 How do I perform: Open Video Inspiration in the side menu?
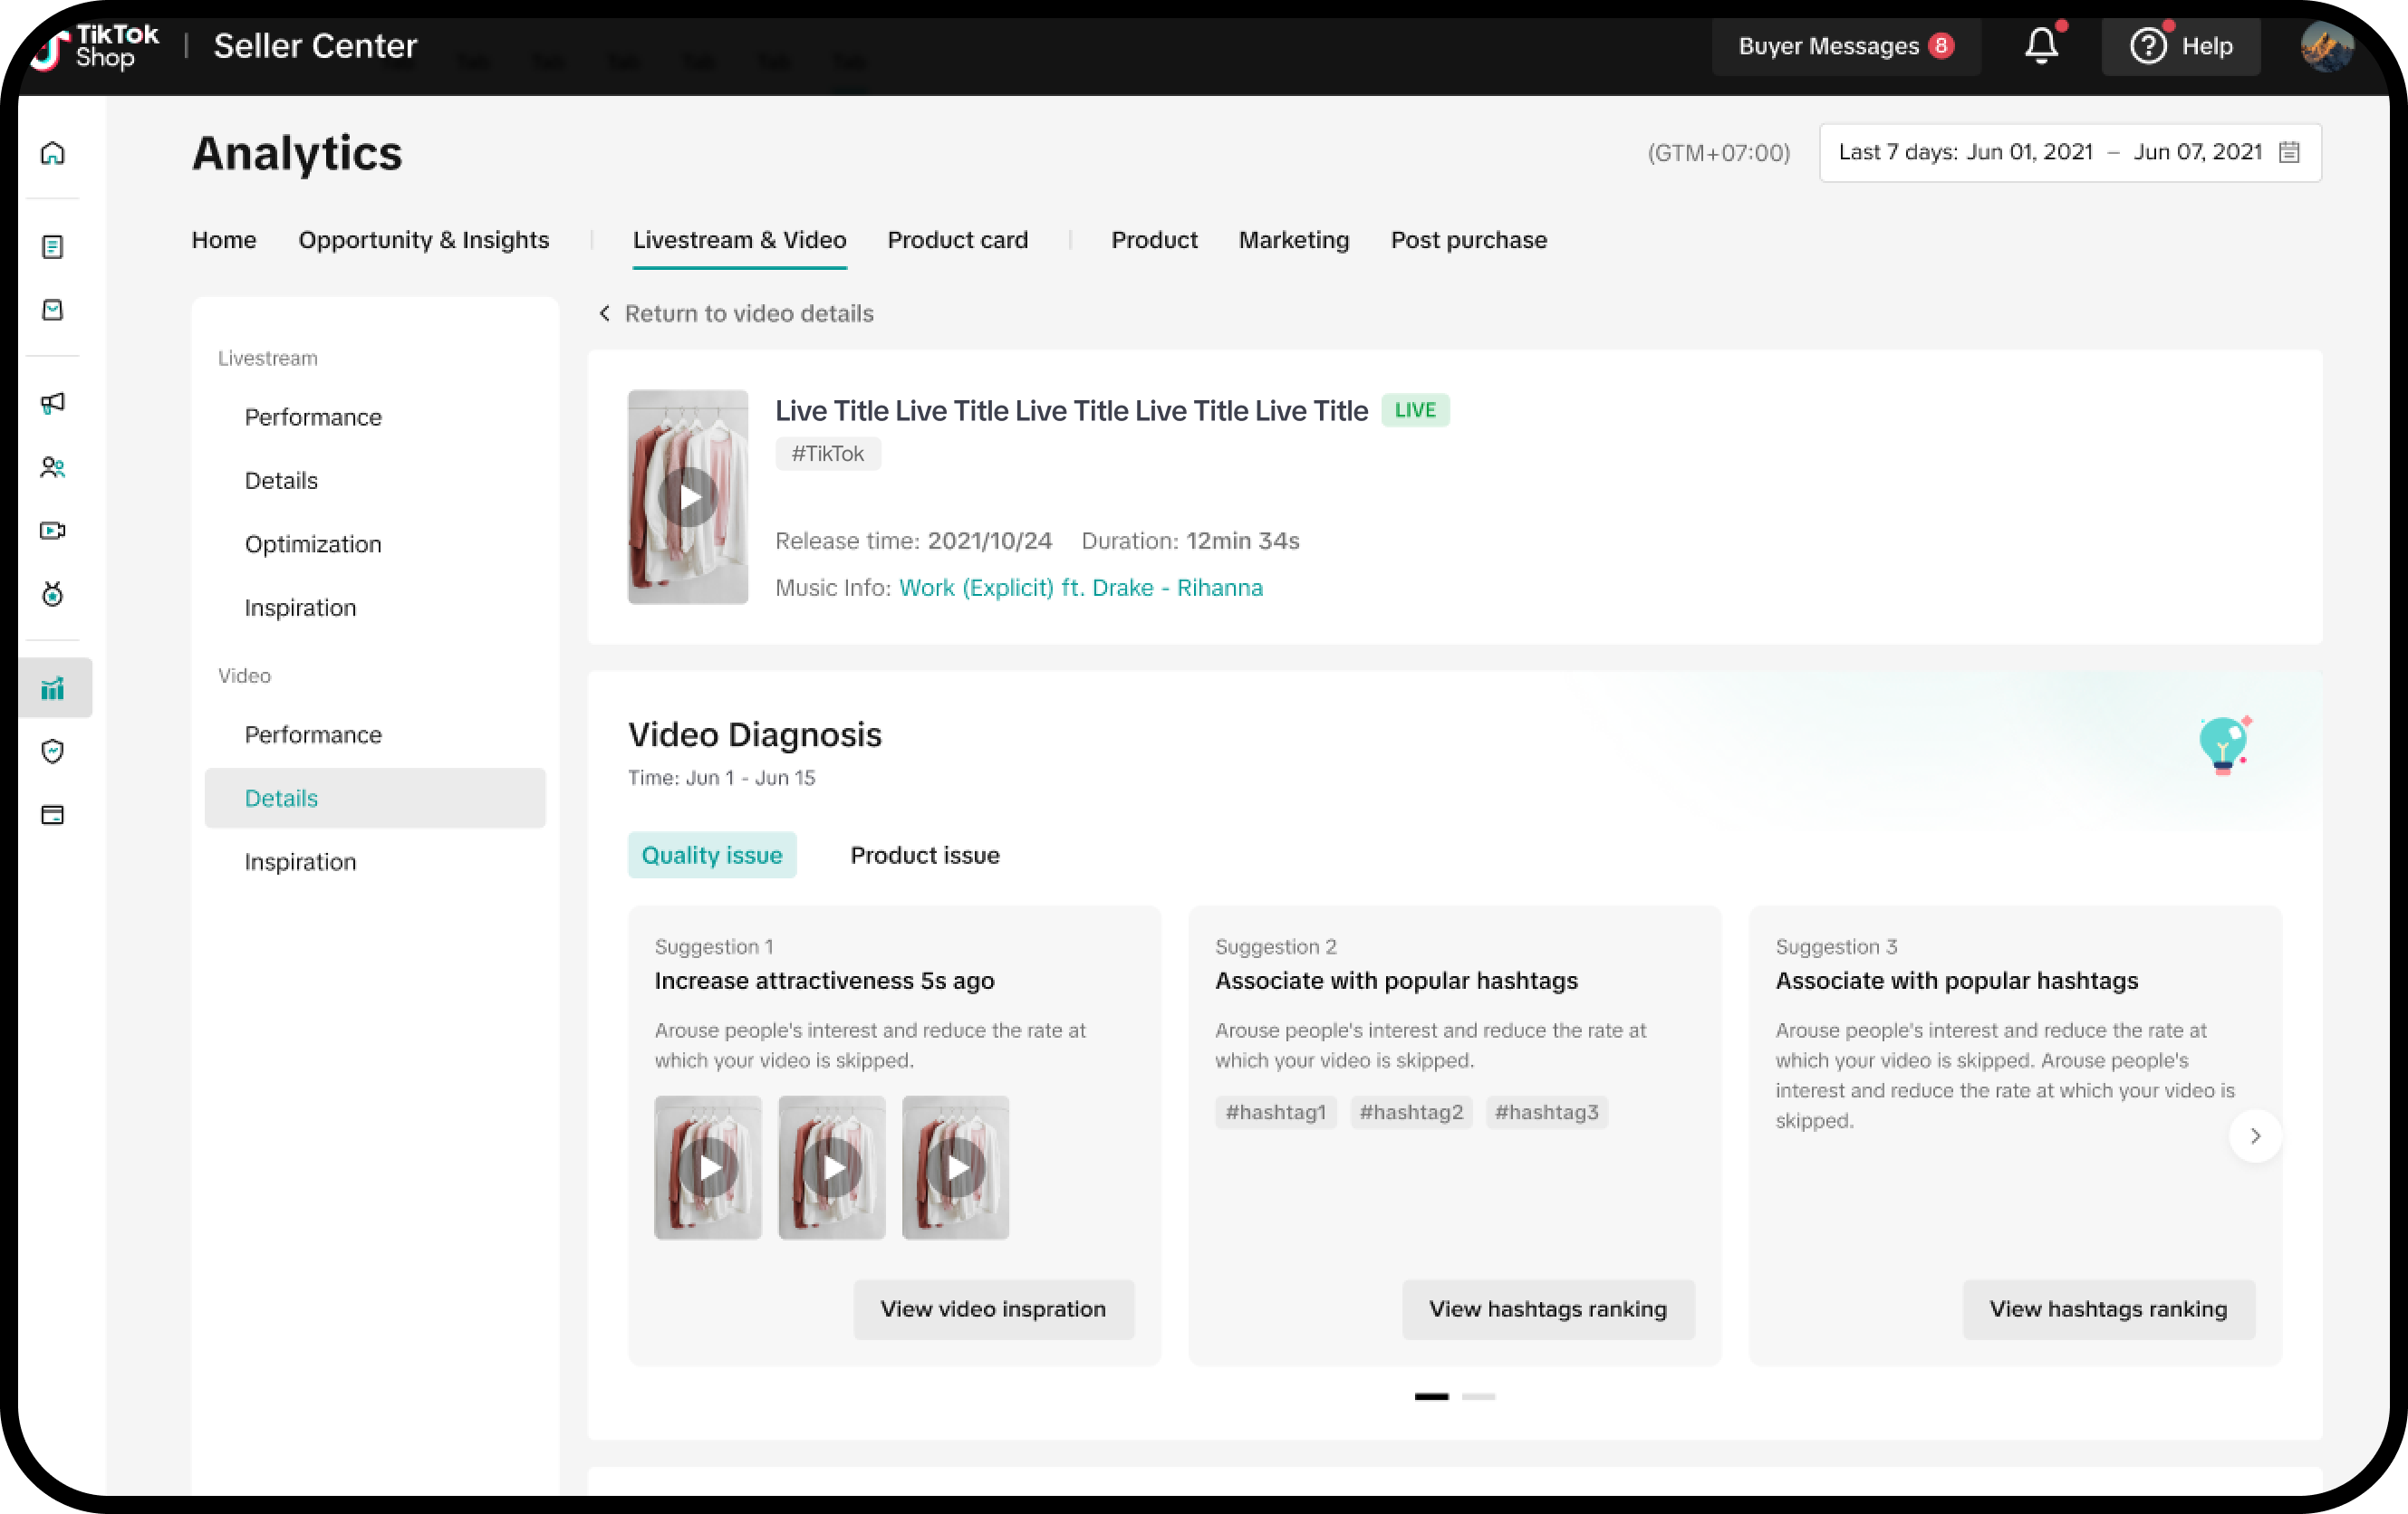click(x=300, y=861)
